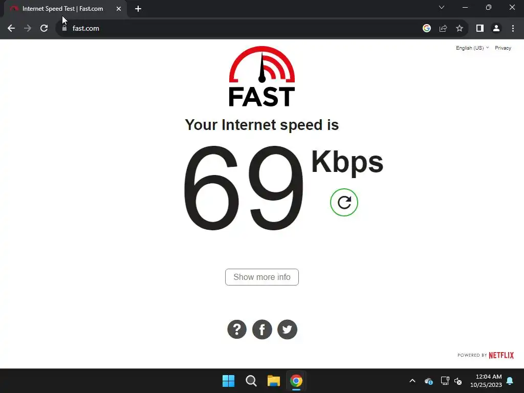
Task: Share results via the Twitter icon
Action: [x=288, y=330]
